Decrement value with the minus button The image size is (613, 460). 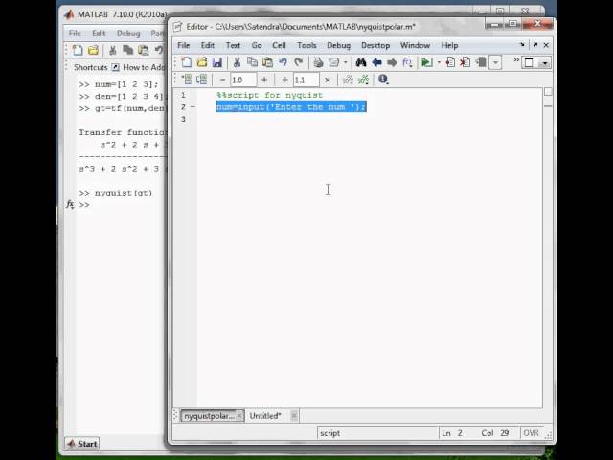click(x=222, y=80)
